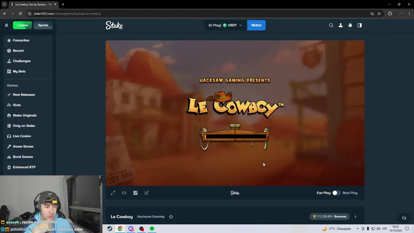Click the New Releases sparkle icon

pos(9,94)
